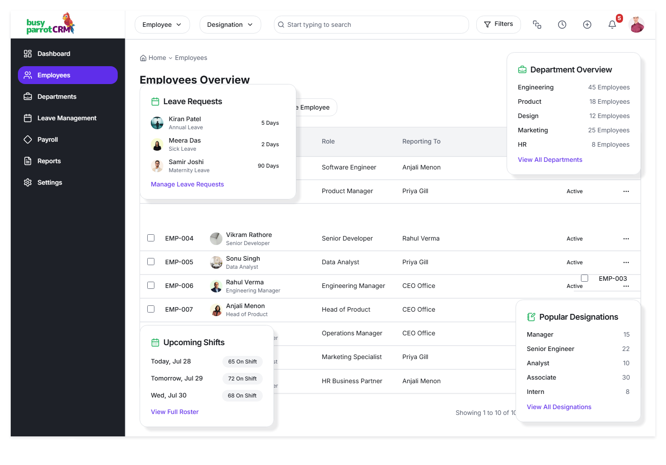Tick the EMP-007 row checkbox
Viewport: 666px width, 465px height.
(x=151, y=309)
